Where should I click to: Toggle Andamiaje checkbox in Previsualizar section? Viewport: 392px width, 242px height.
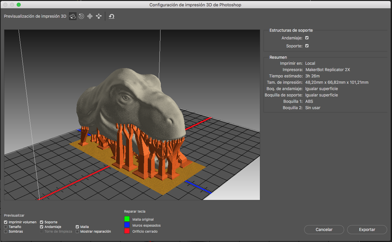(42, 227)
